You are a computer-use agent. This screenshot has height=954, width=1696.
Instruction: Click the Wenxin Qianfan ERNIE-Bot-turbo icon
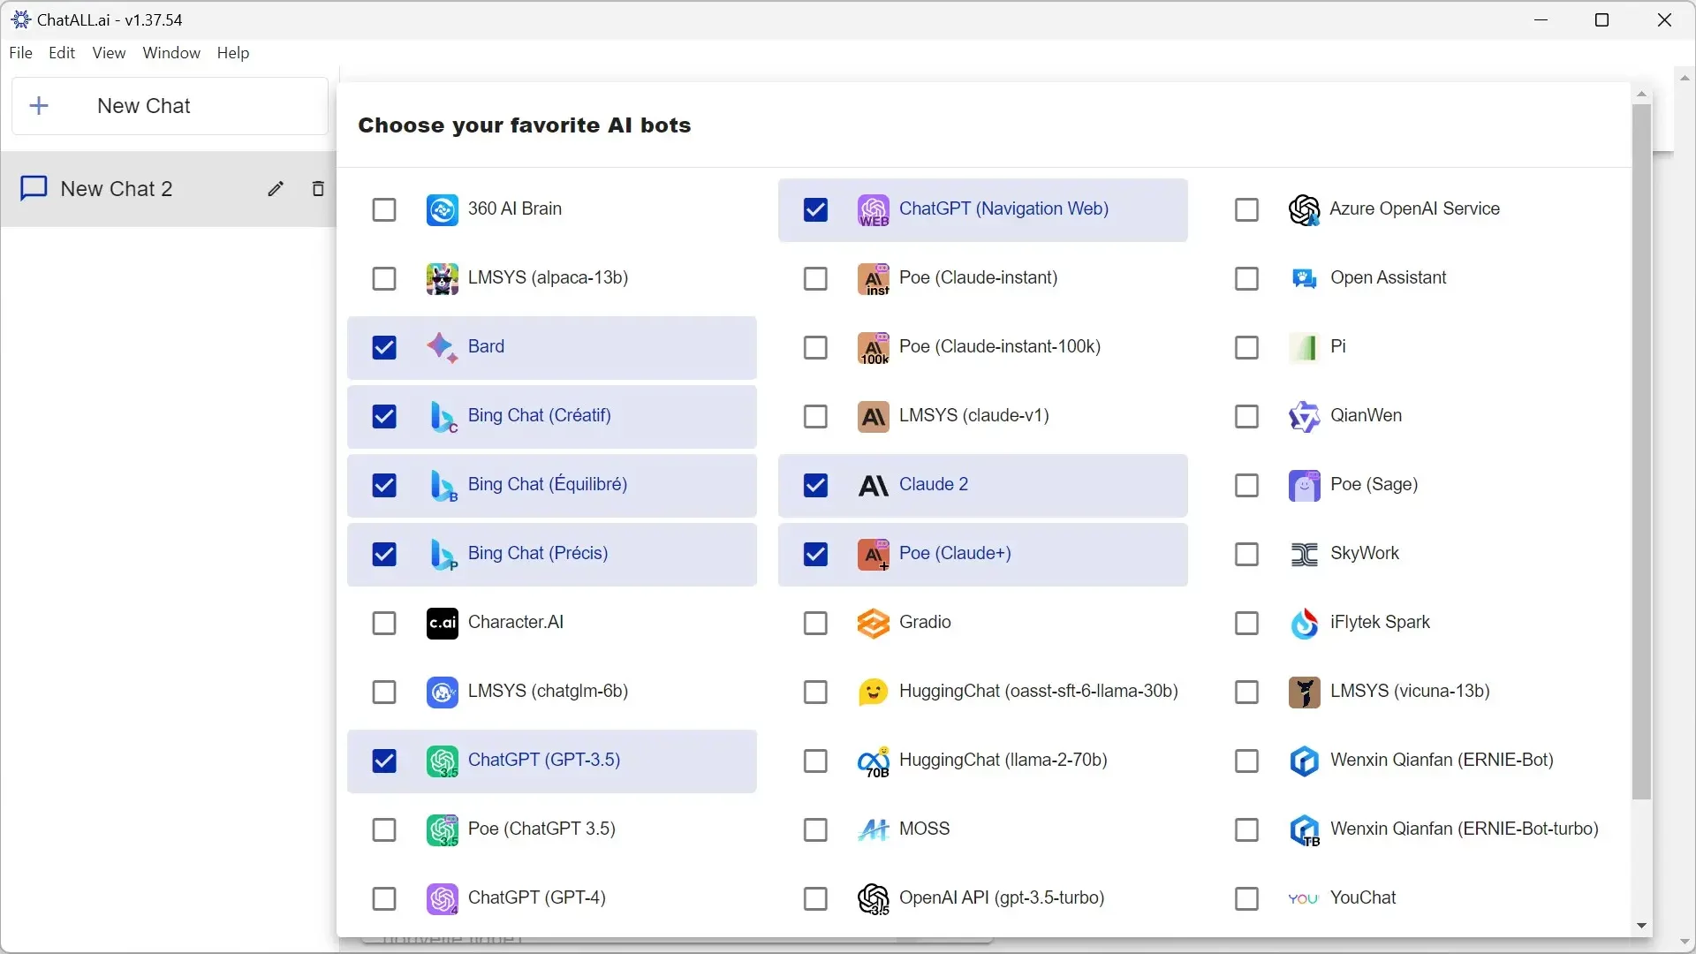(x=1304, y=830)
